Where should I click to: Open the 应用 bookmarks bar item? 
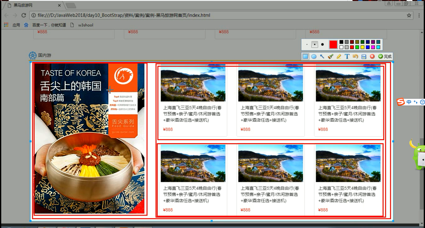16,25
